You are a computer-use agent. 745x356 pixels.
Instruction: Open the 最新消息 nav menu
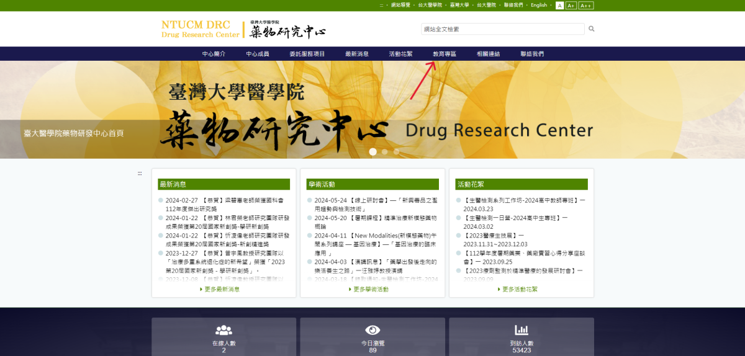pos(357,54)
